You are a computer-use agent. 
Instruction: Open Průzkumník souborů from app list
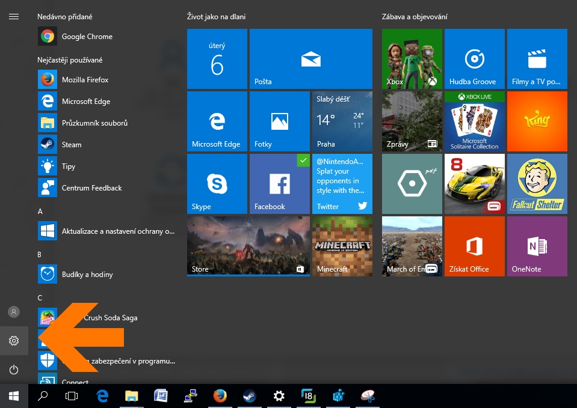(x=94, y=123)
